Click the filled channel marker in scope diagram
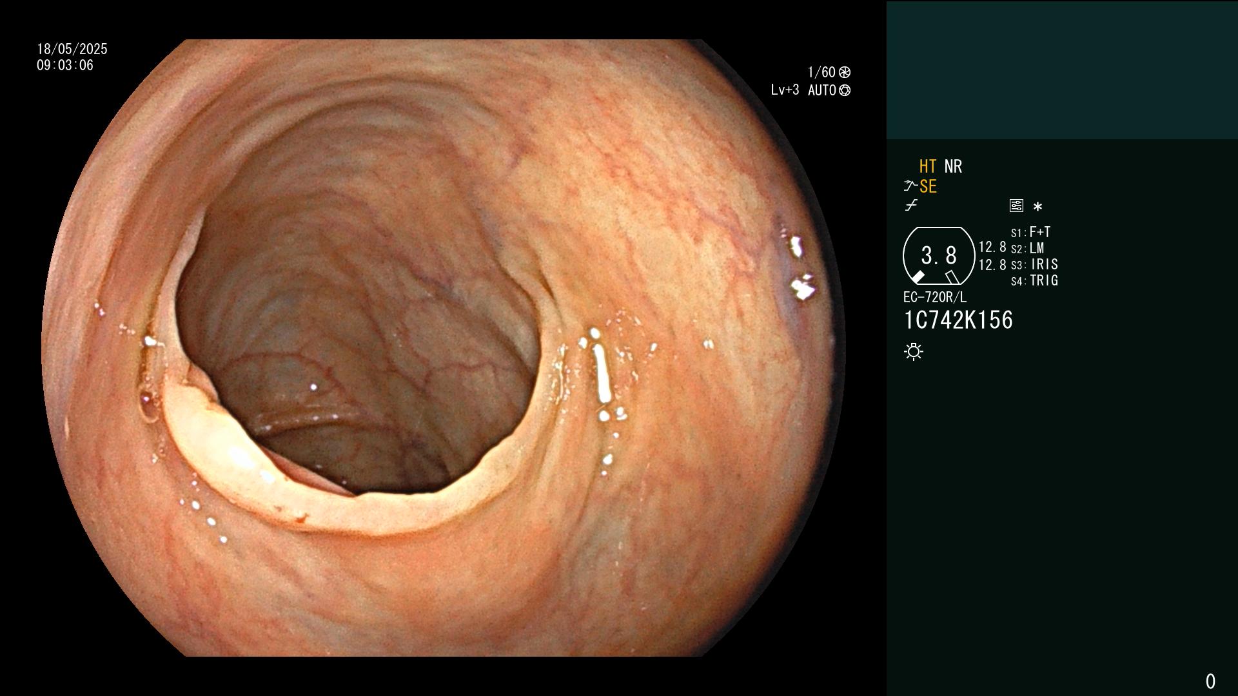The width and height of the screenshot is (1238, 696). [x=918, y=277]
